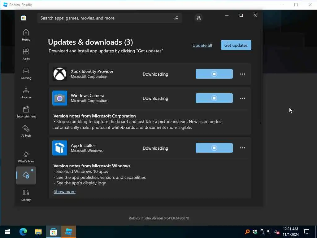Open Windows Security shield tray icon
317x238 pixels.
(255, 232)
